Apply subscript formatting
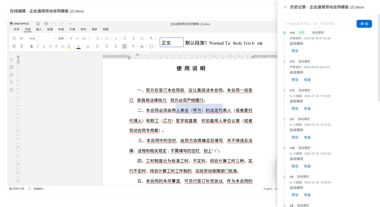Image resolution: width=380 pixels, height=207 pixels. pyautogui.click(x=63, y=46)
